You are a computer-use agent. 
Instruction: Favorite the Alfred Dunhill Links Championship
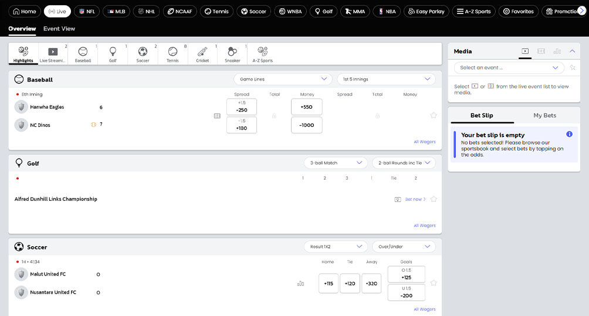[434, 199]
